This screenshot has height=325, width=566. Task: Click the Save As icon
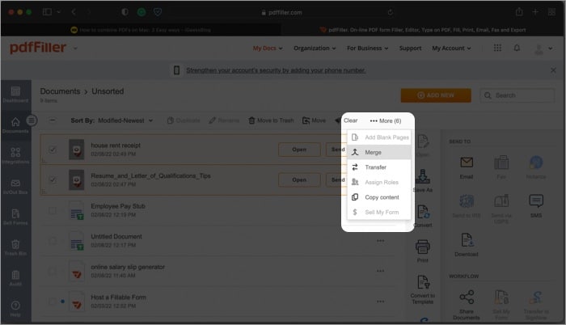(423, 180)
